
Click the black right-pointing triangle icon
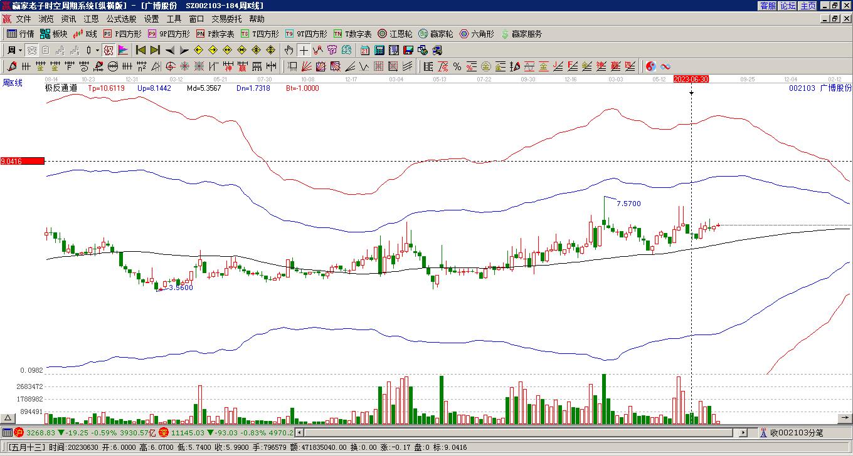[x=184, y=50]
